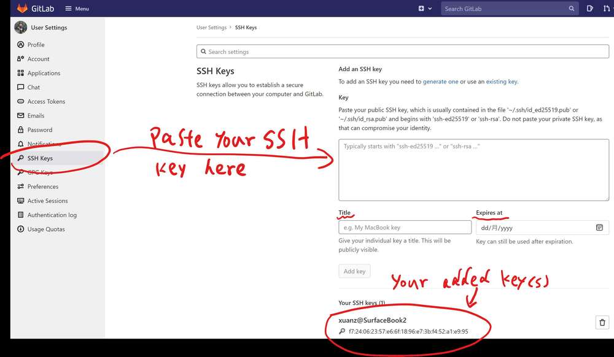Click the Title input field

coord(405,228)
